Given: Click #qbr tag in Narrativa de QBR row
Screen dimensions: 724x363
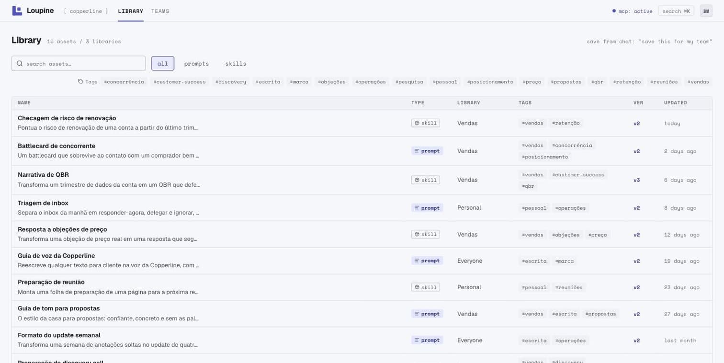Looking at the screenshot, I should pos(528,186).
